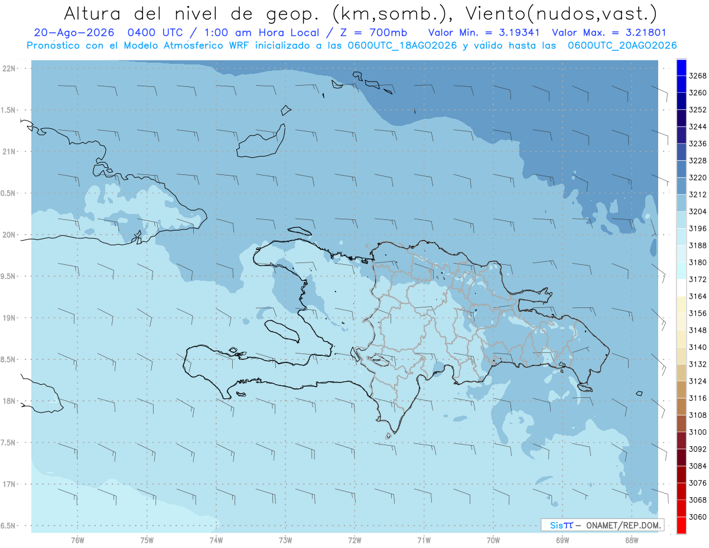This screenshot has height=548, width=709.
Task: Click the 17N latitude tick label
Action: [x=10, y=484]
